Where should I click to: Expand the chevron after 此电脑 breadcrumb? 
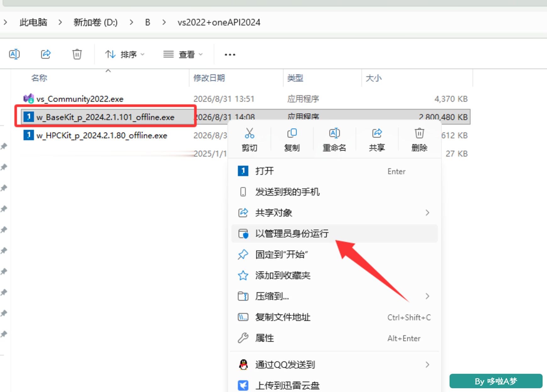(60, 22)
